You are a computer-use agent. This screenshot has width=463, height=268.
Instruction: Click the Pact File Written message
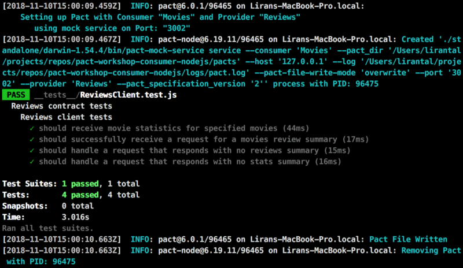tap(408, 239)
